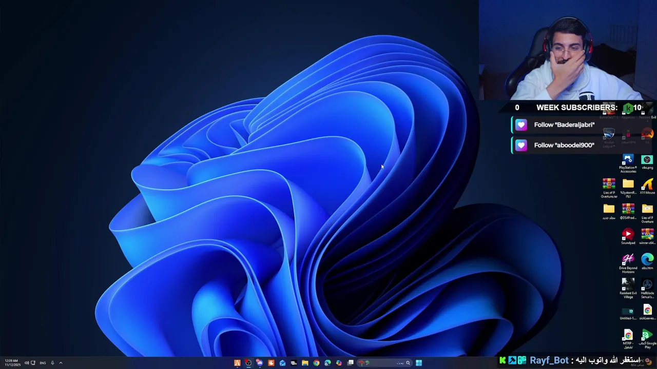Switch the ENG input language indicator
The width and height of the screenshot is (657, 369).
point(43,363)
